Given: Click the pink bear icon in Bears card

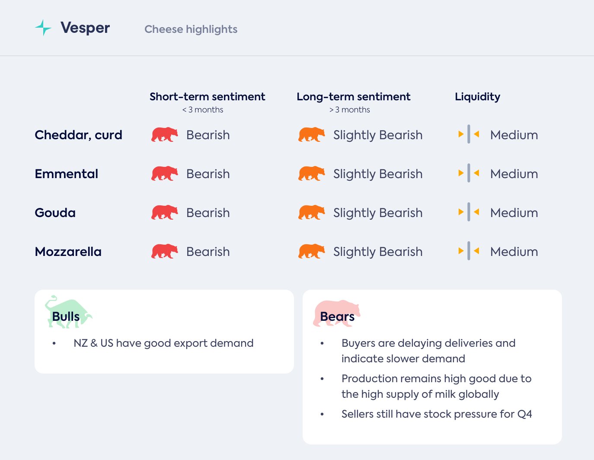Looking at the screenshot, I should point(336,313).
